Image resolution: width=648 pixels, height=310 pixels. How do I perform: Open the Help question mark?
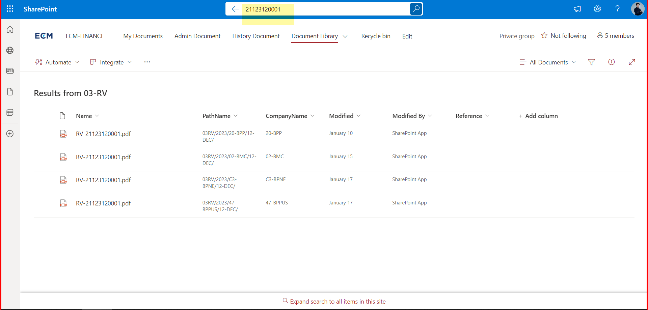click(617, 9)
